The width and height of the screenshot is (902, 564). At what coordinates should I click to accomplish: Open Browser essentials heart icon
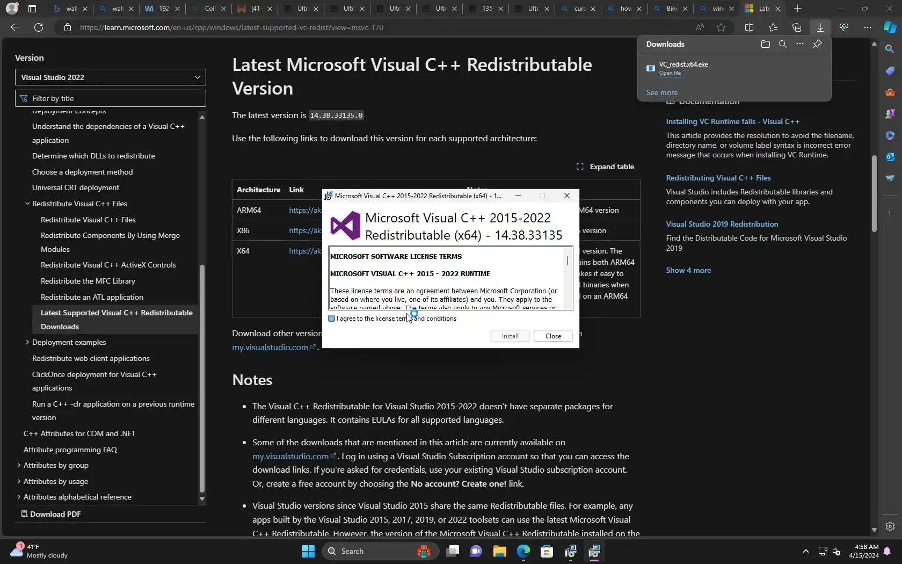pos(844,27)
